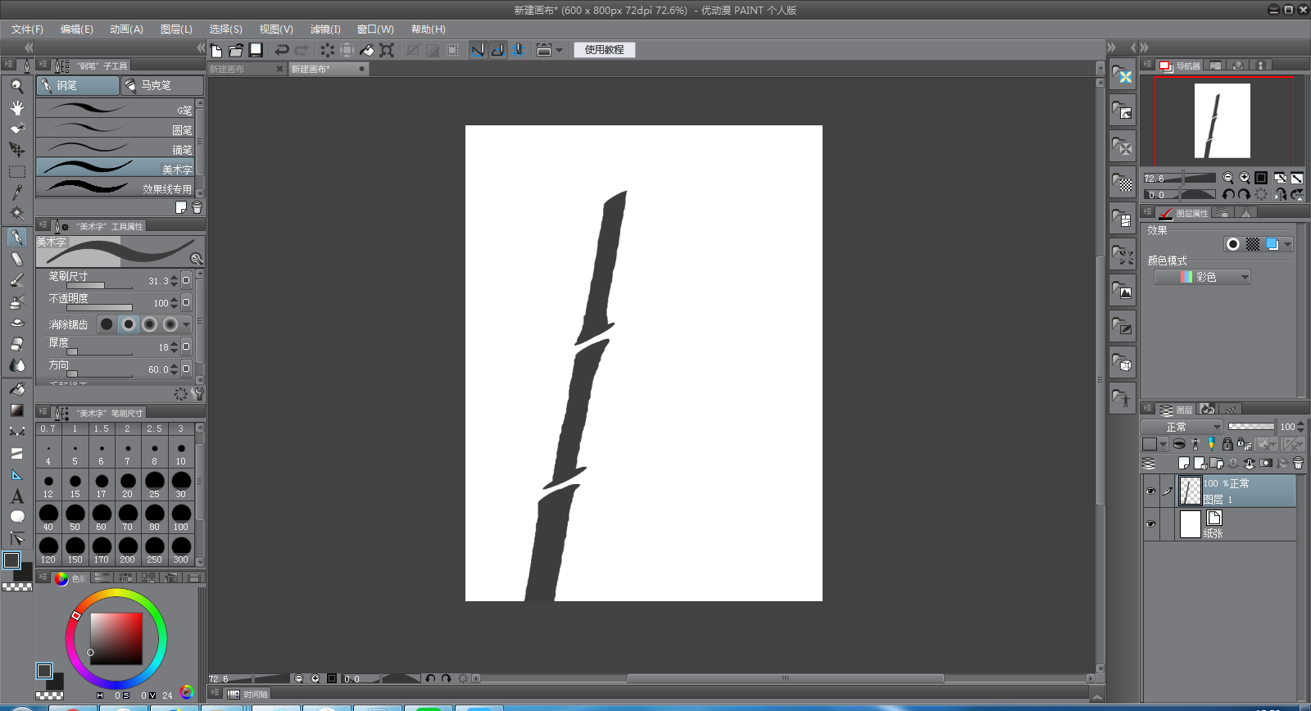Select the Zoom magnifier tool

tap(16, 86)
